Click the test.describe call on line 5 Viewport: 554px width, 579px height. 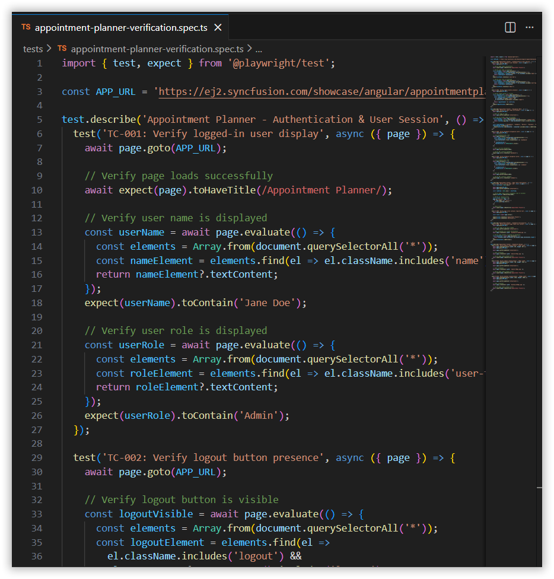[x=99, y=120]
